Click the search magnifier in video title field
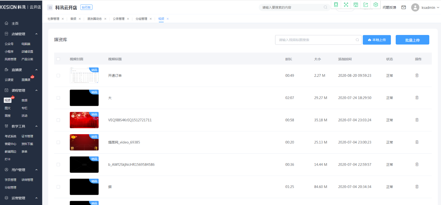 point(357,40)
